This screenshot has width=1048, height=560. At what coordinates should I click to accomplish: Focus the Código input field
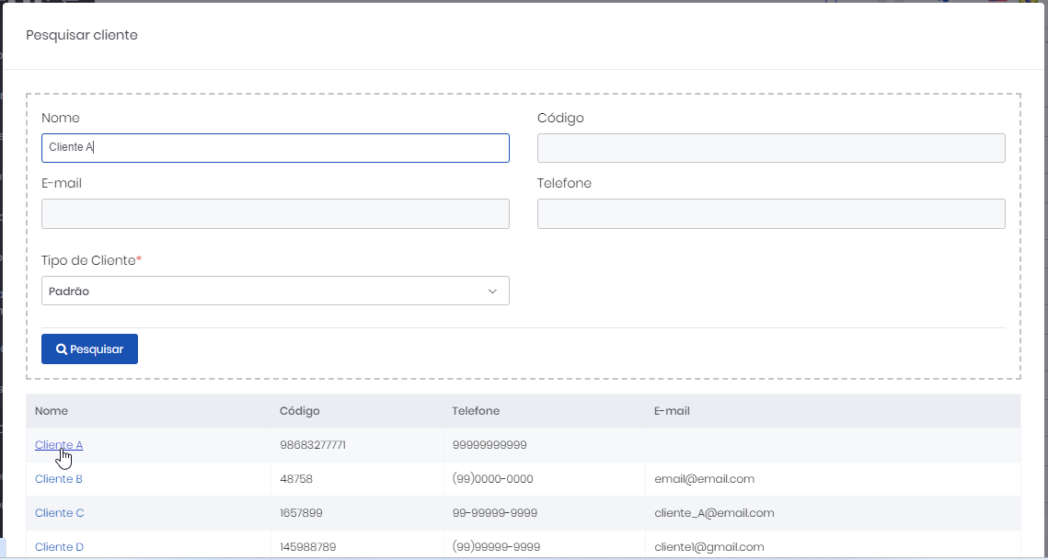[x=770, y=148]
